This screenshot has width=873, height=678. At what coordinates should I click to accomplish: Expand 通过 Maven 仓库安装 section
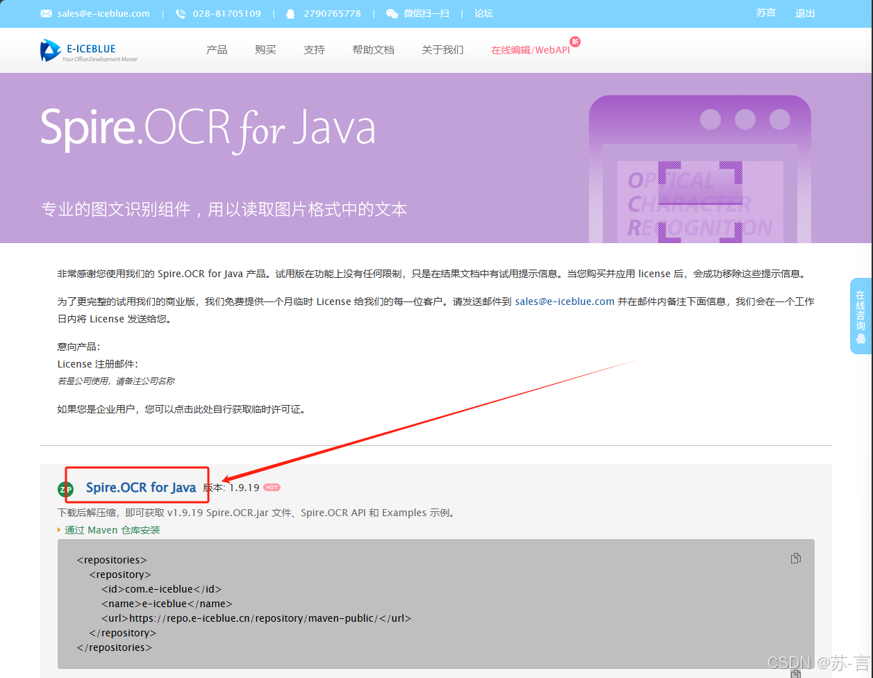pyautogui.click(x=112, y=530)
